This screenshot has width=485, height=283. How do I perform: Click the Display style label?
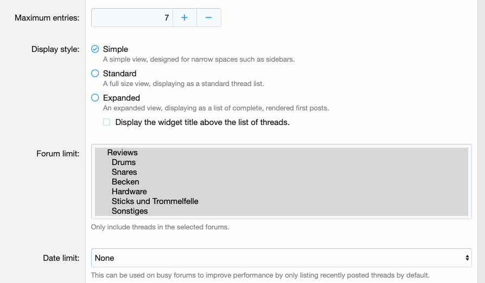click(55, 49)
